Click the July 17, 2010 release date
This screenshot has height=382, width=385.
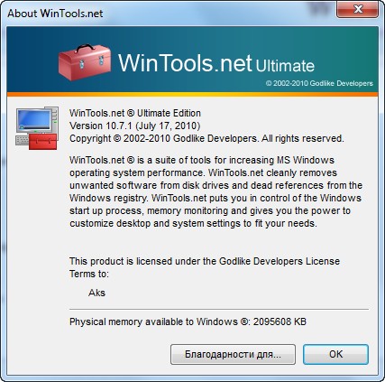click(169, 126)
